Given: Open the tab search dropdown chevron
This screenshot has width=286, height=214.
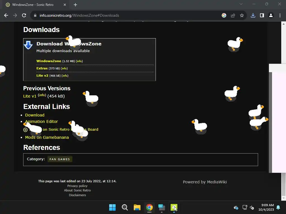Looking at the screenshot, I should (241, 4).
